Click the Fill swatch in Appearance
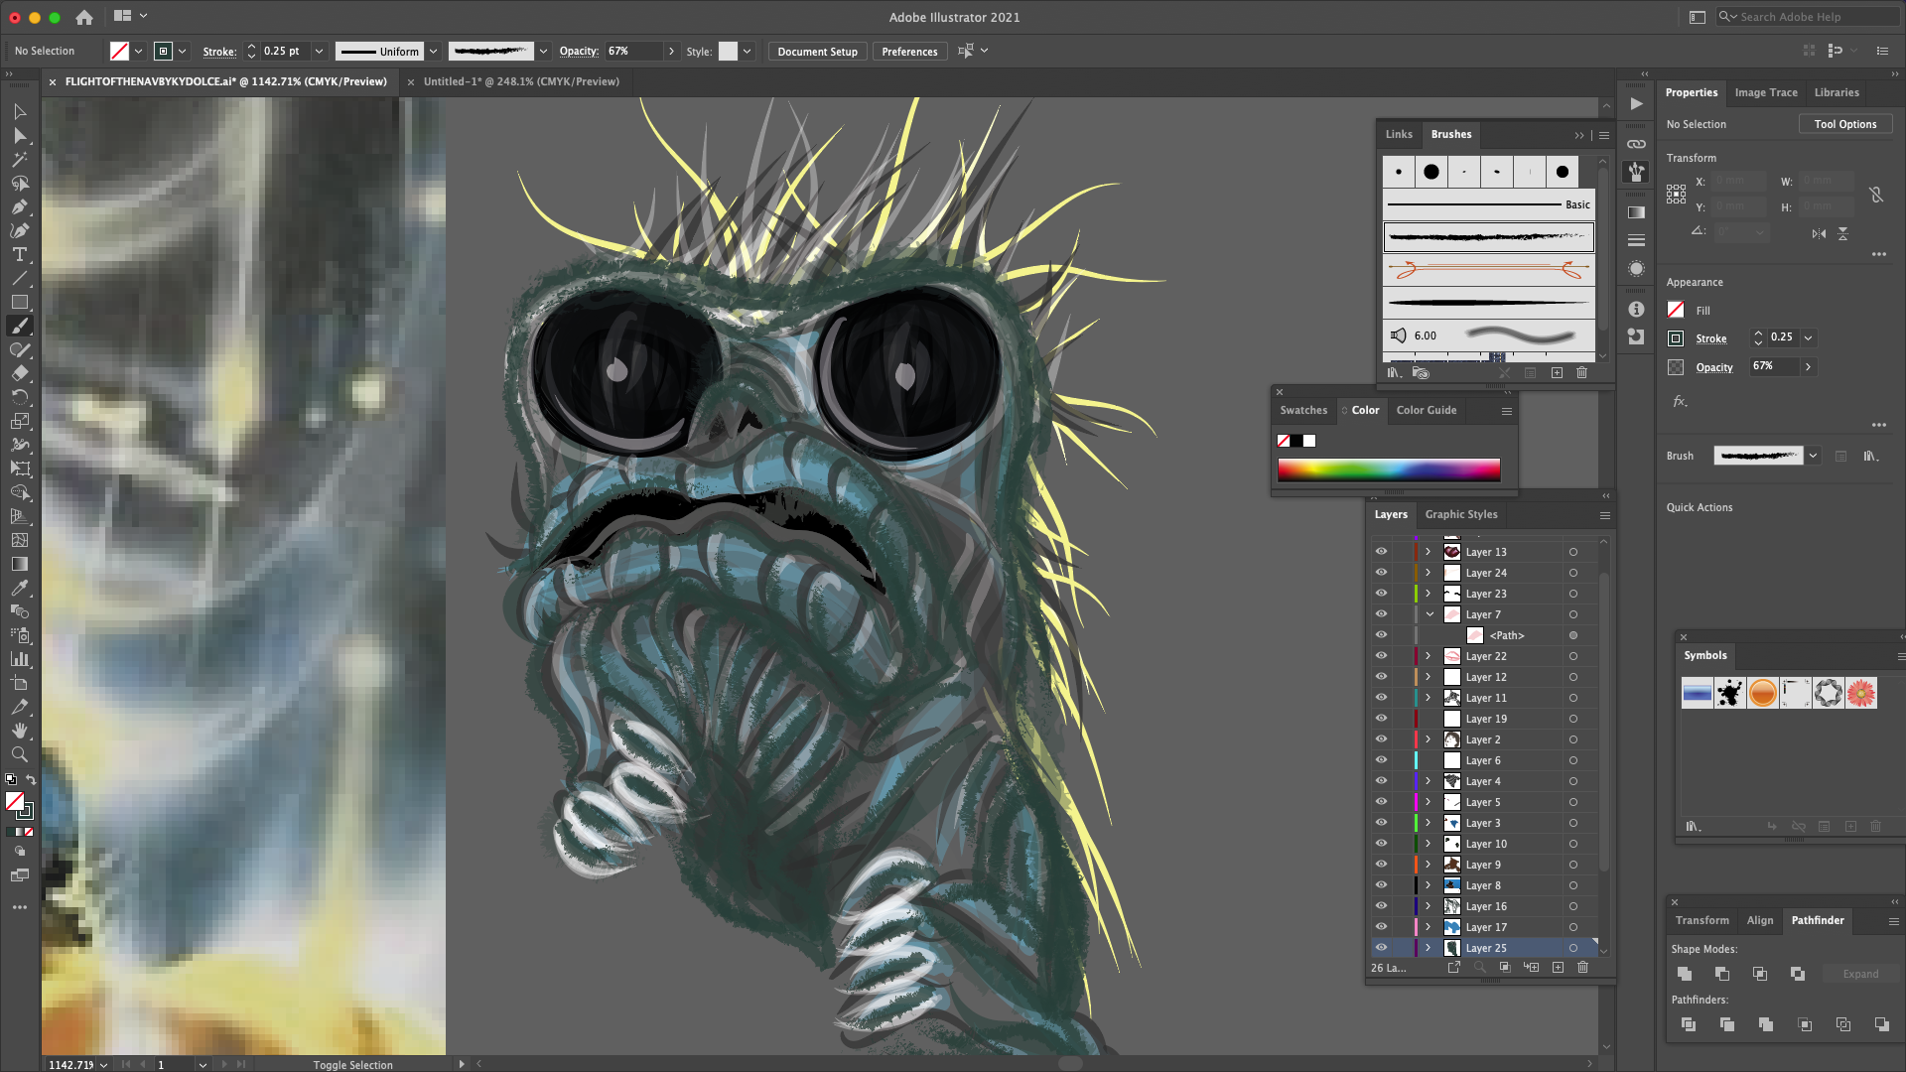 point(1676,310)
